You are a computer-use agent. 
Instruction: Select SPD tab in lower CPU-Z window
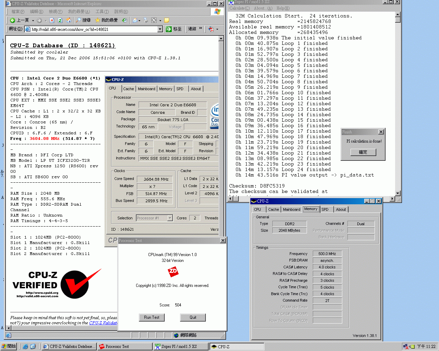325,209
